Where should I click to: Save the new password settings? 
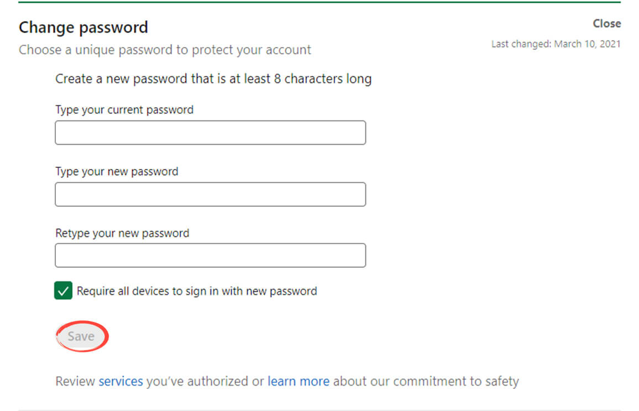pos(81,335)
